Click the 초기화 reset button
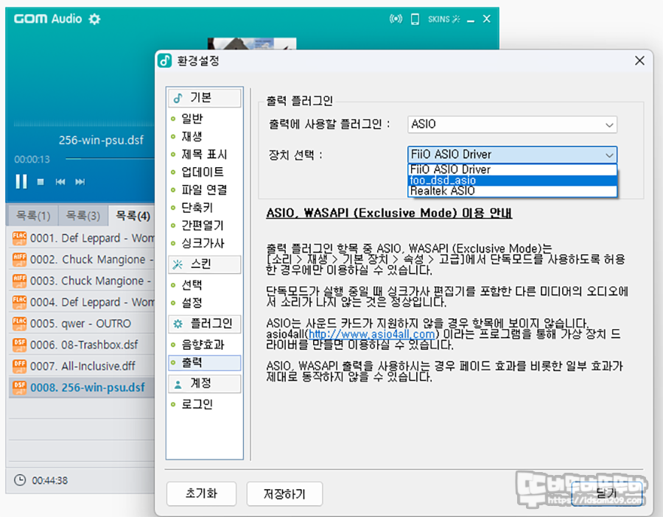Screen dimensions: 663x517 (x=201, y=493)
